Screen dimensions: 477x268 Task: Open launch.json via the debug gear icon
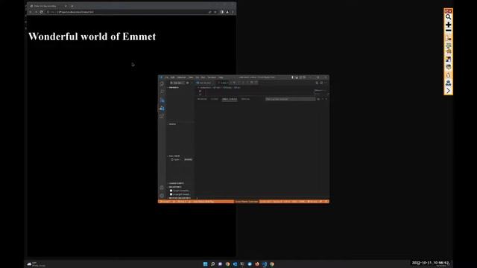[187, 83]
